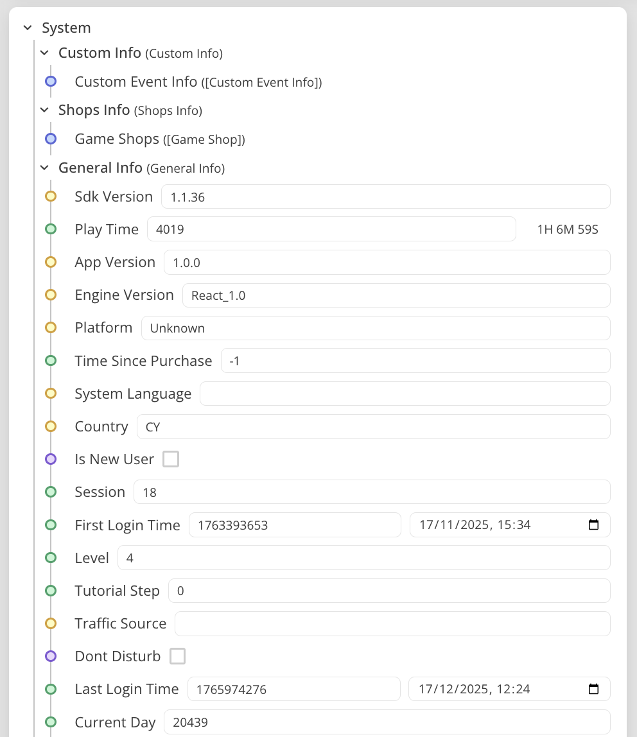This screenshot has width=637, height=737.
Task: Click the purple circle beside Is New User
Action: tap(51, 459)
